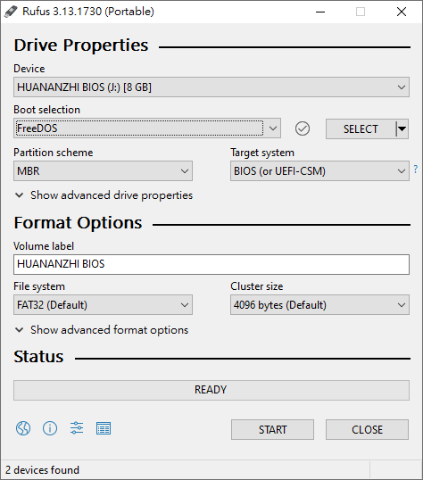Open the language selection globe icon
This screenshot has height=480, width=423.
pos(23,428)
